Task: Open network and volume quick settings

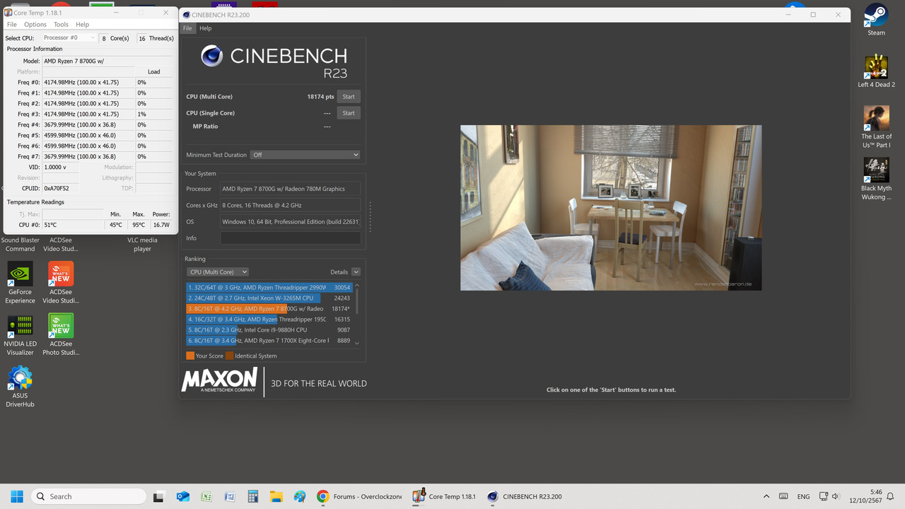Action: click(829, 496)
